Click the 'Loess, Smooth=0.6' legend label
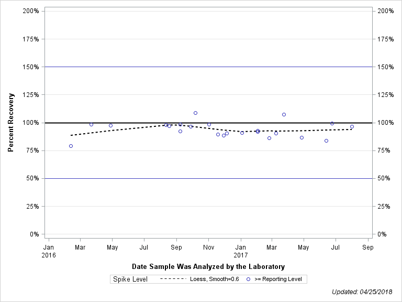The height and width of the screenshot is (302, 402). 214,279
